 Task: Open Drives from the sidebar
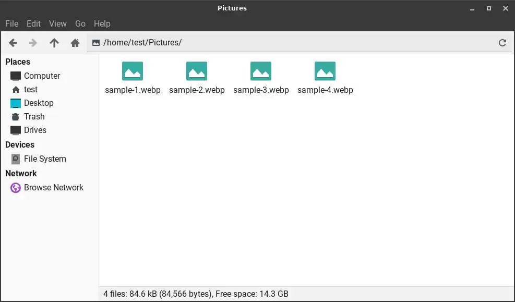point(35,130)
